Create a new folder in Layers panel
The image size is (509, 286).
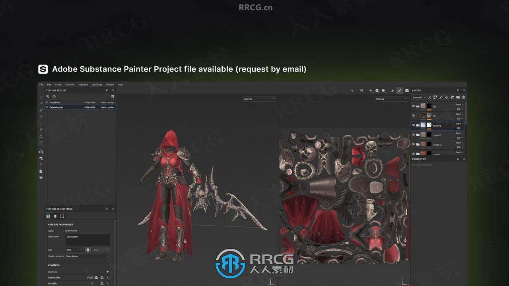(x=458, y=97)
